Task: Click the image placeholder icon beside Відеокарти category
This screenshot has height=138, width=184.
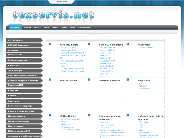Action: click(x=128, y=80)
